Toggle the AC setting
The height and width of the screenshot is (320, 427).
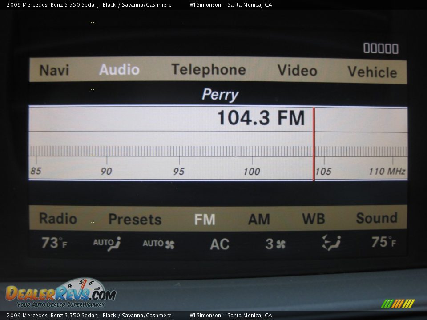[x=219, y=244]
